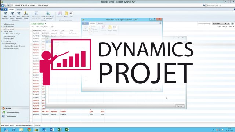Screen dimensions: 235x132
Task: Click Supprimer in Modifier window
Action: 93,32
